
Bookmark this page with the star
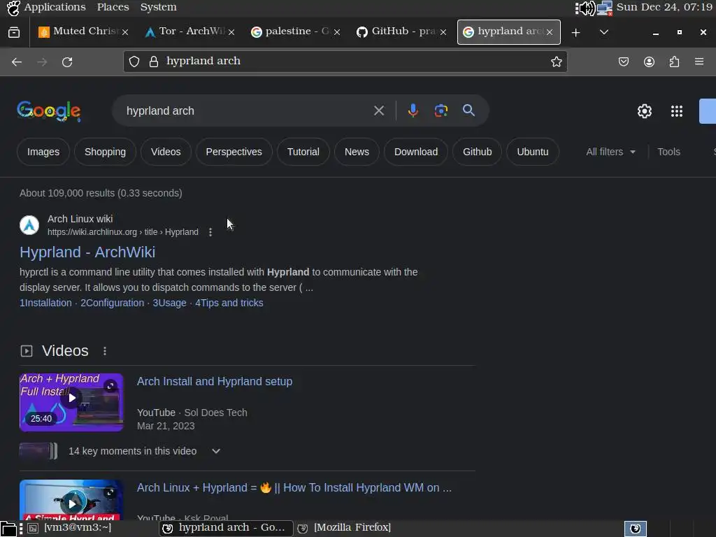pos(556,62)
